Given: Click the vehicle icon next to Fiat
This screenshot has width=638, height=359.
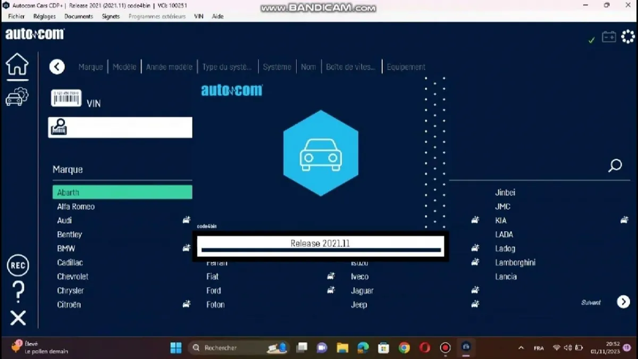Looking at the screenshot, I should point(331,276).
